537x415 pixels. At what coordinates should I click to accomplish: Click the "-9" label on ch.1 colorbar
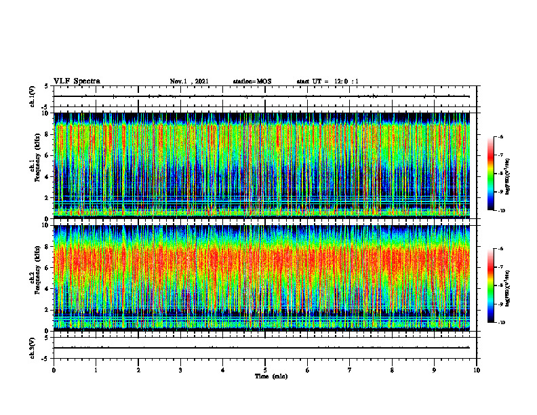click(501, 192)
